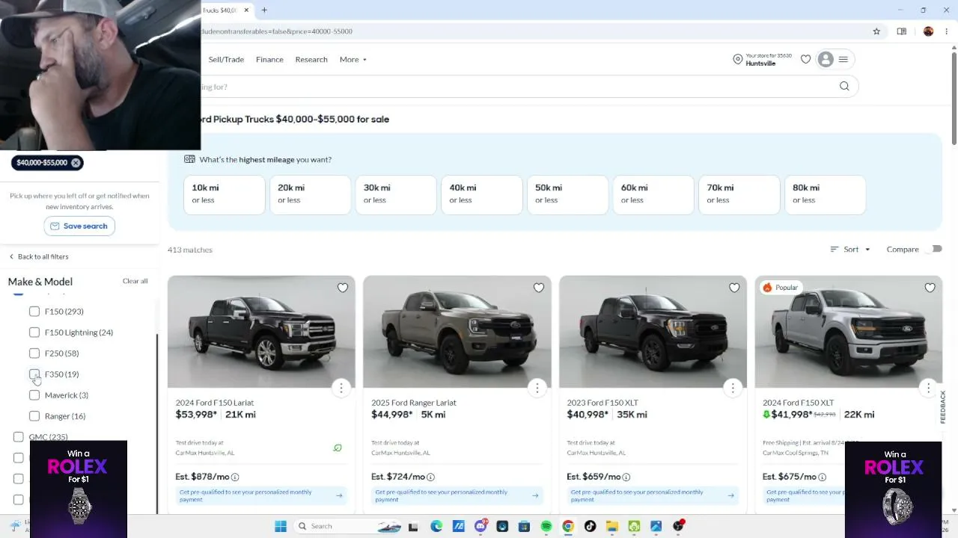Open more options for 2025 Ranger Lariat

point(537,387)
